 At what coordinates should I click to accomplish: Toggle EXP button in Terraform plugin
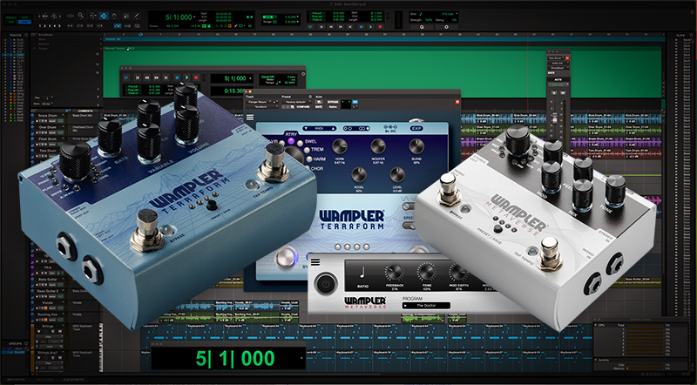(x=416, y=129)
